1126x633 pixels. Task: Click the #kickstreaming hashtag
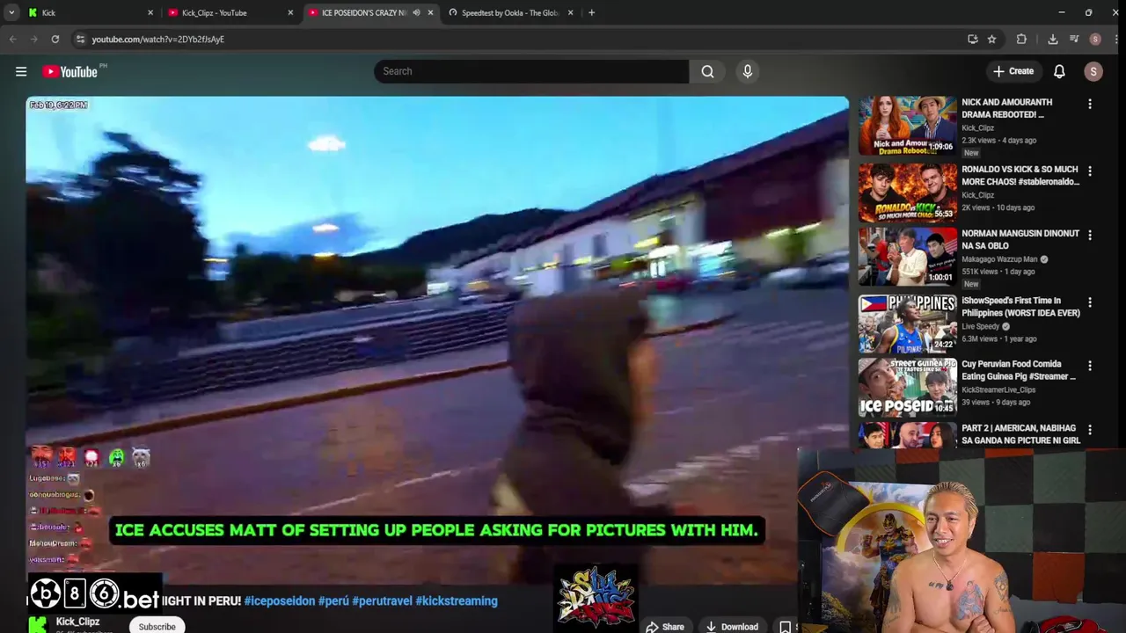click(457, 600)
